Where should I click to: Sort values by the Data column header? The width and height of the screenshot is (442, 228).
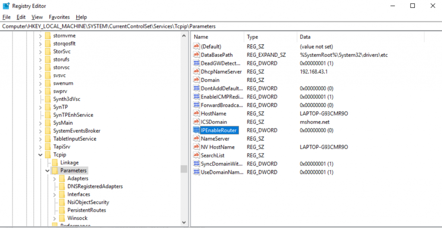[x=360, y=37]
